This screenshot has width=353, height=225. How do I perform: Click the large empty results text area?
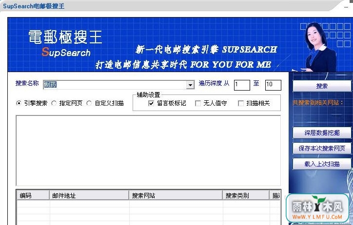pos(148,150)
